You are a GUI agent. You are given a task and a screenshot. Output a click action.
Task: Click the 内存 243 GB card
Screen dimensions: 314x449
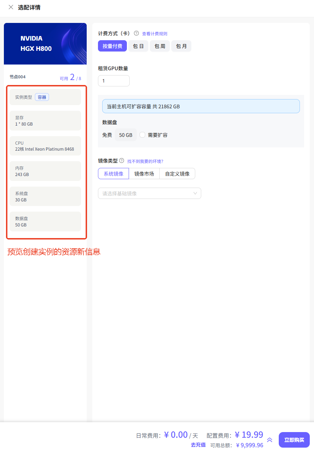pos(45,171)
